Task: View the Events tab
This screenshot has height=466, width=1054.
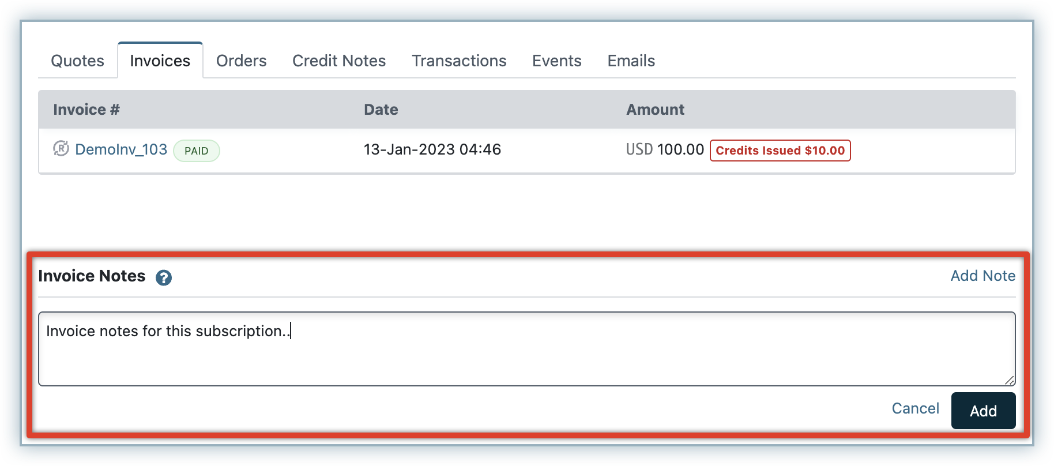Action: (x=556, y=61)
